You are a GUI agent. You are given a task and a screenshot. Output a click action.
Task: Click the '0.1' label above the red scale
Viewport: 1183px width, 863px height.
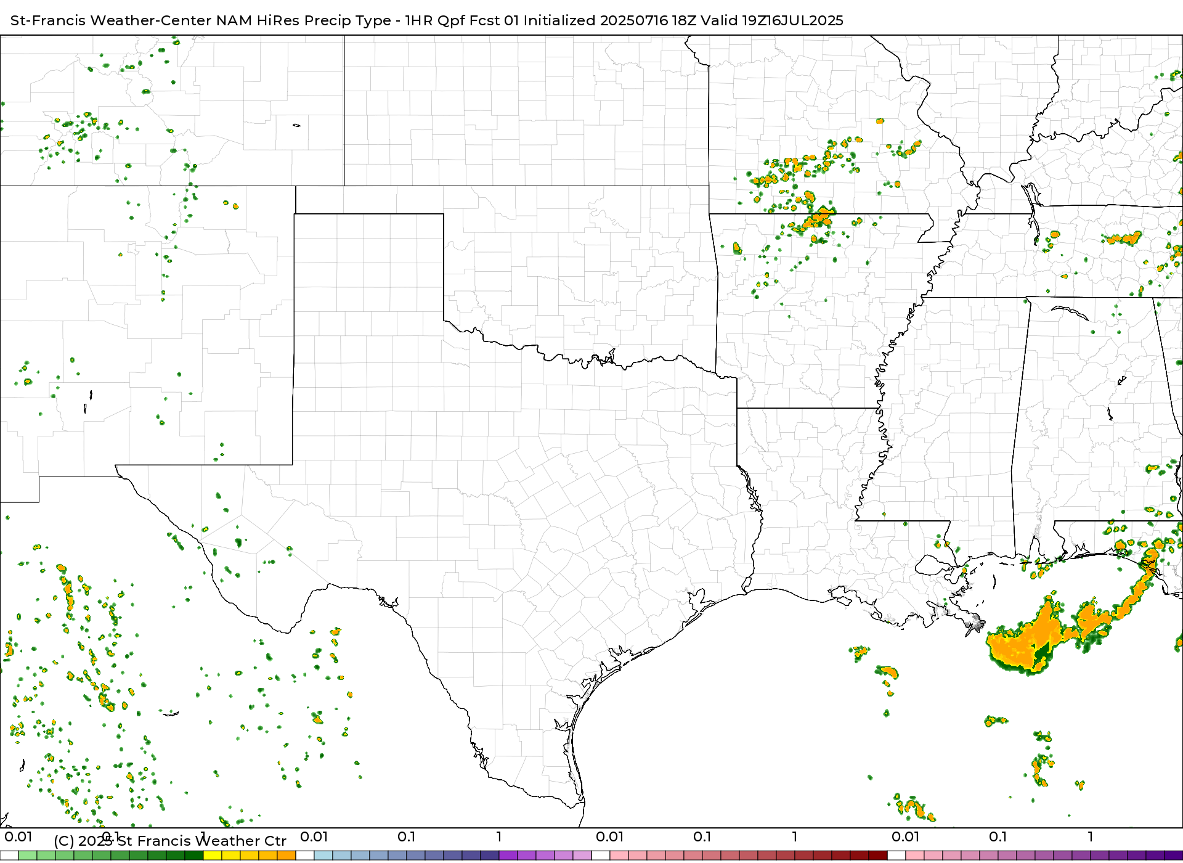pos(702,836)
